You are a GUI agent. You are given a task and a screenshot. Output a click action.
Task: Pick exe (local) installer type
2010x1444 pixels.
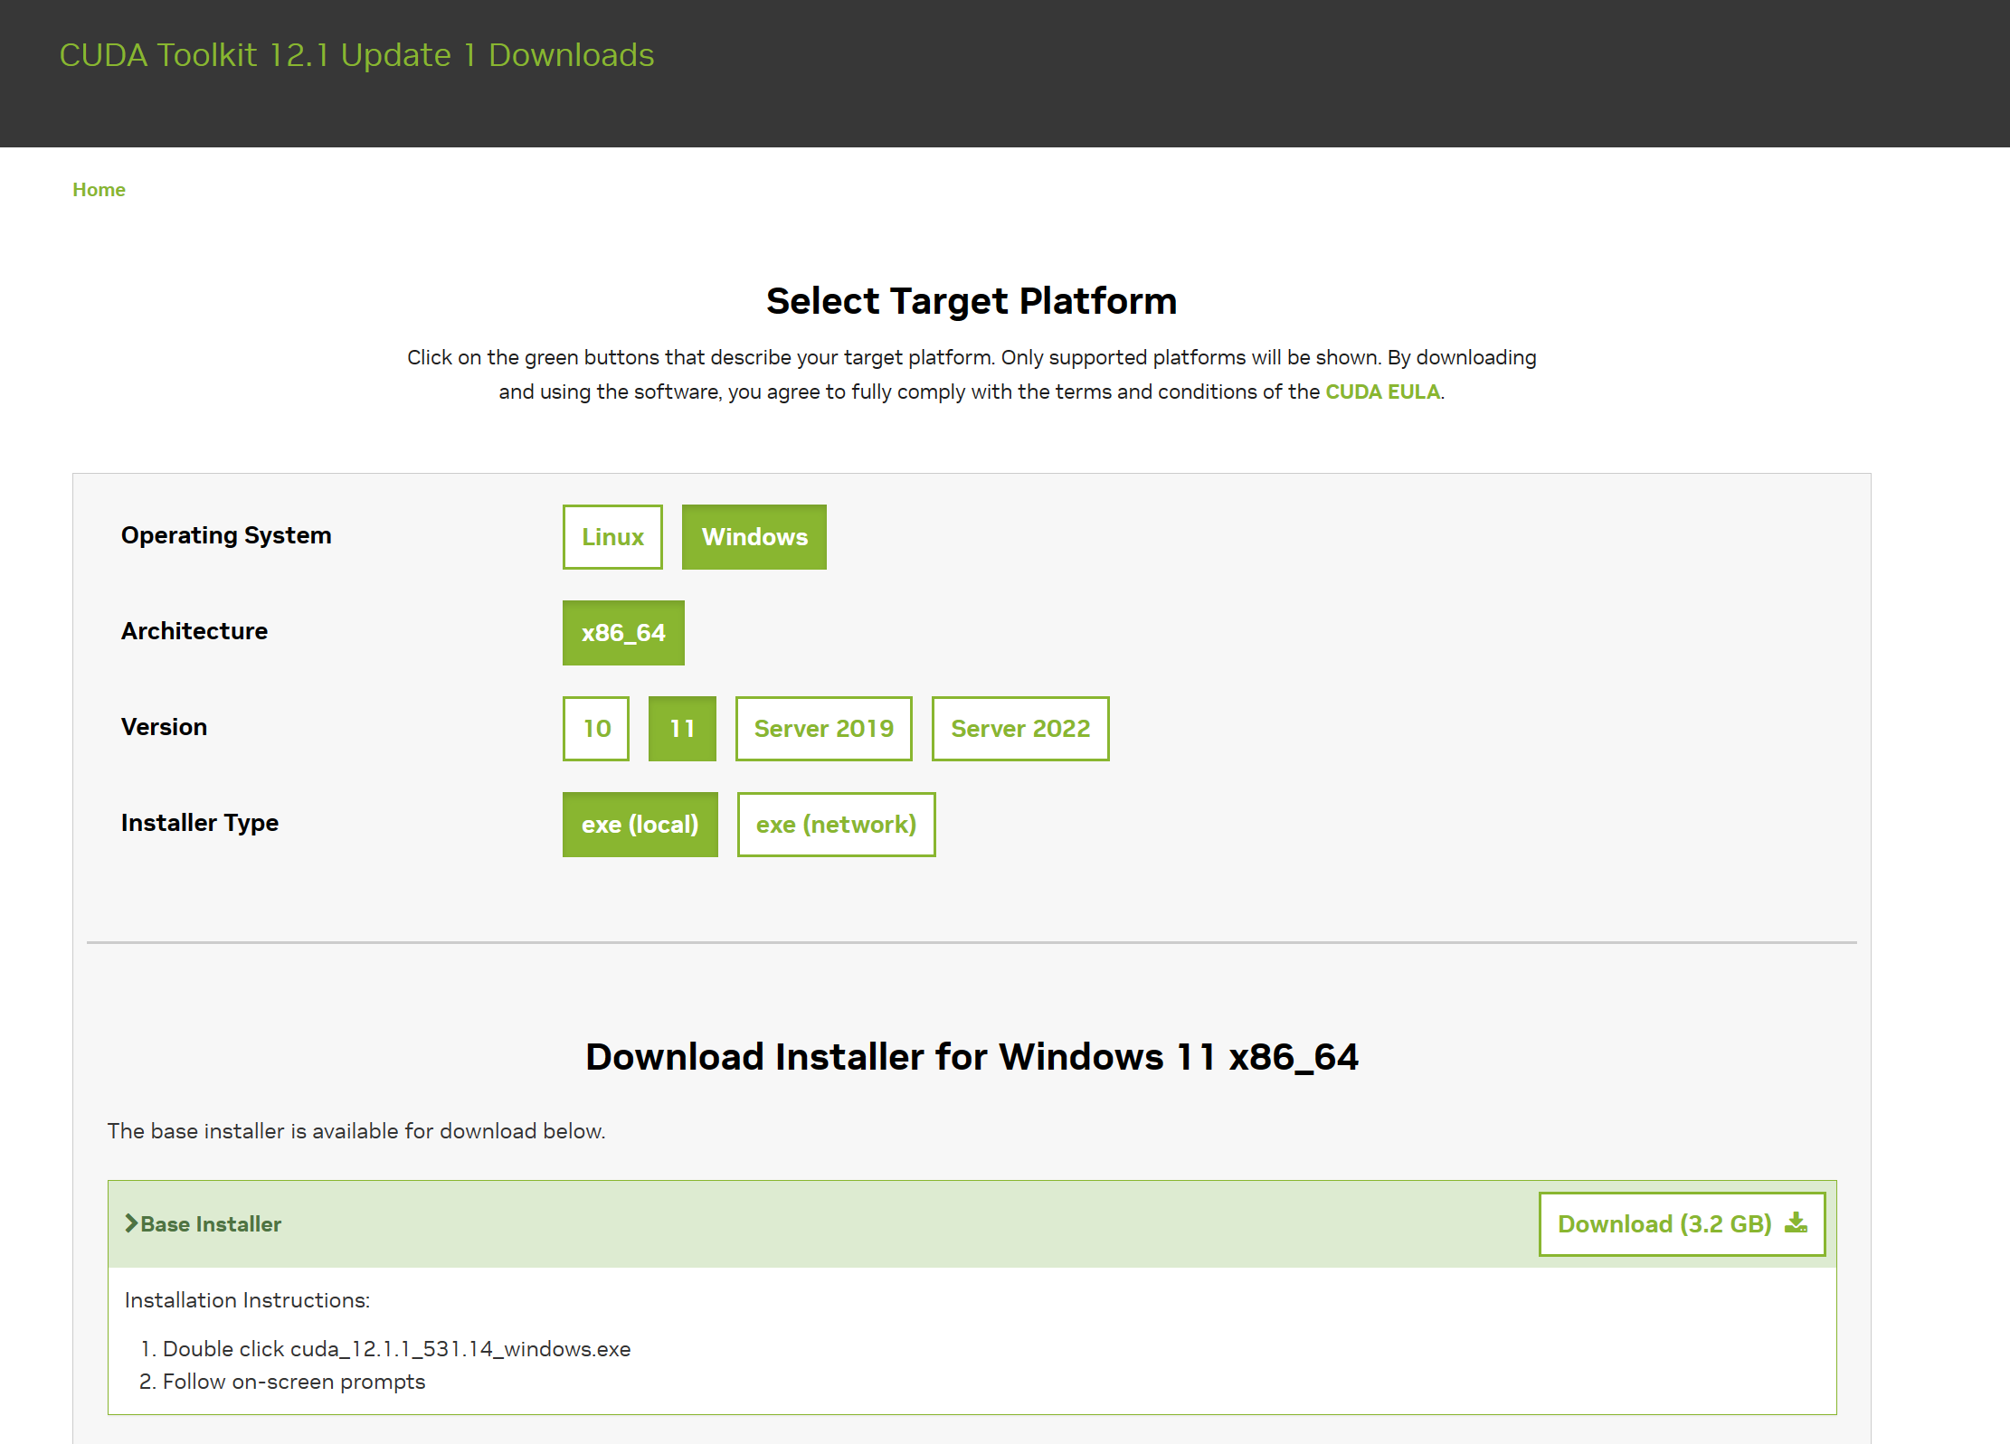(x=640, y=825)
